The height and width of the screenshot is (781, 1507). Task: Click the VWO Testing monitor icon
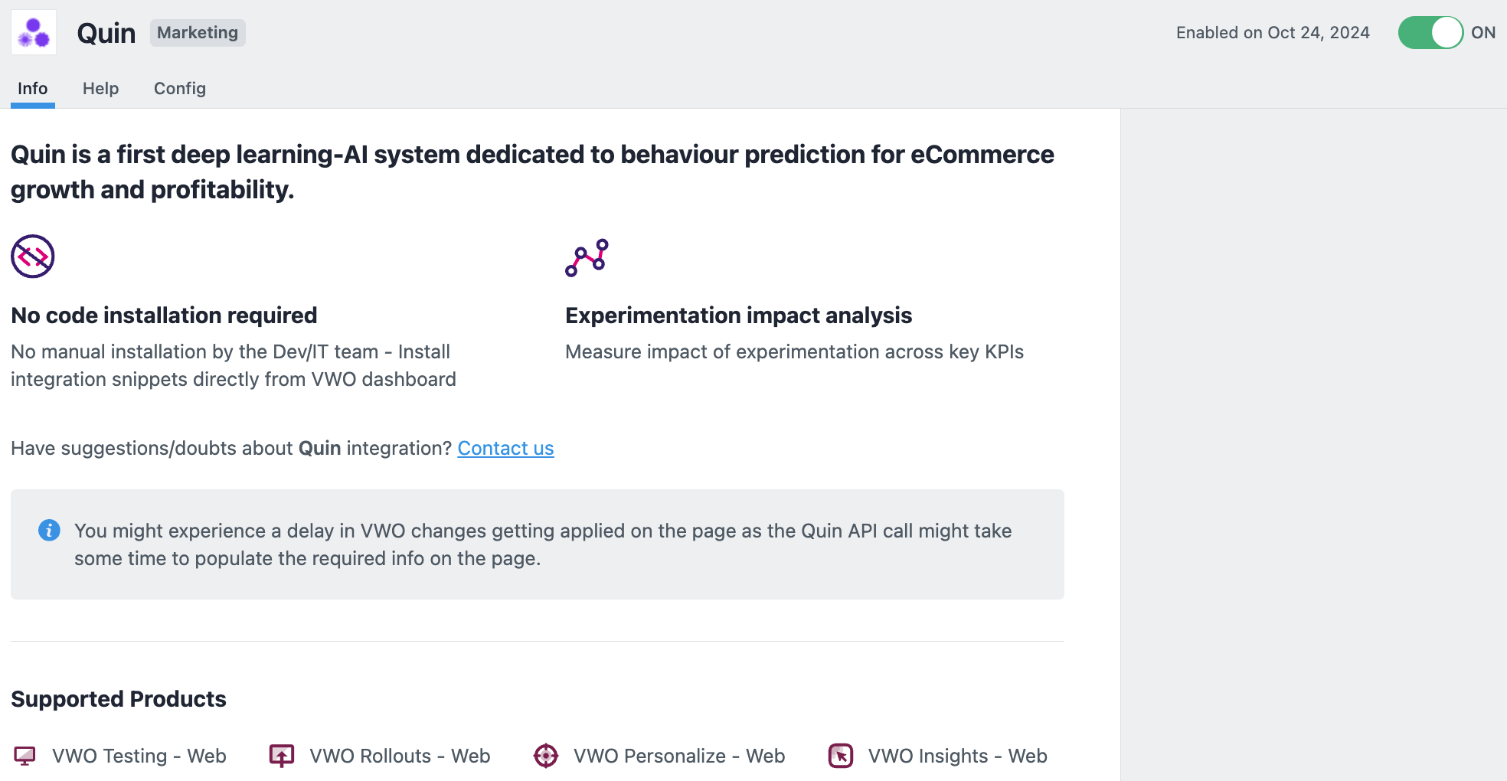[x=25, y=756]
